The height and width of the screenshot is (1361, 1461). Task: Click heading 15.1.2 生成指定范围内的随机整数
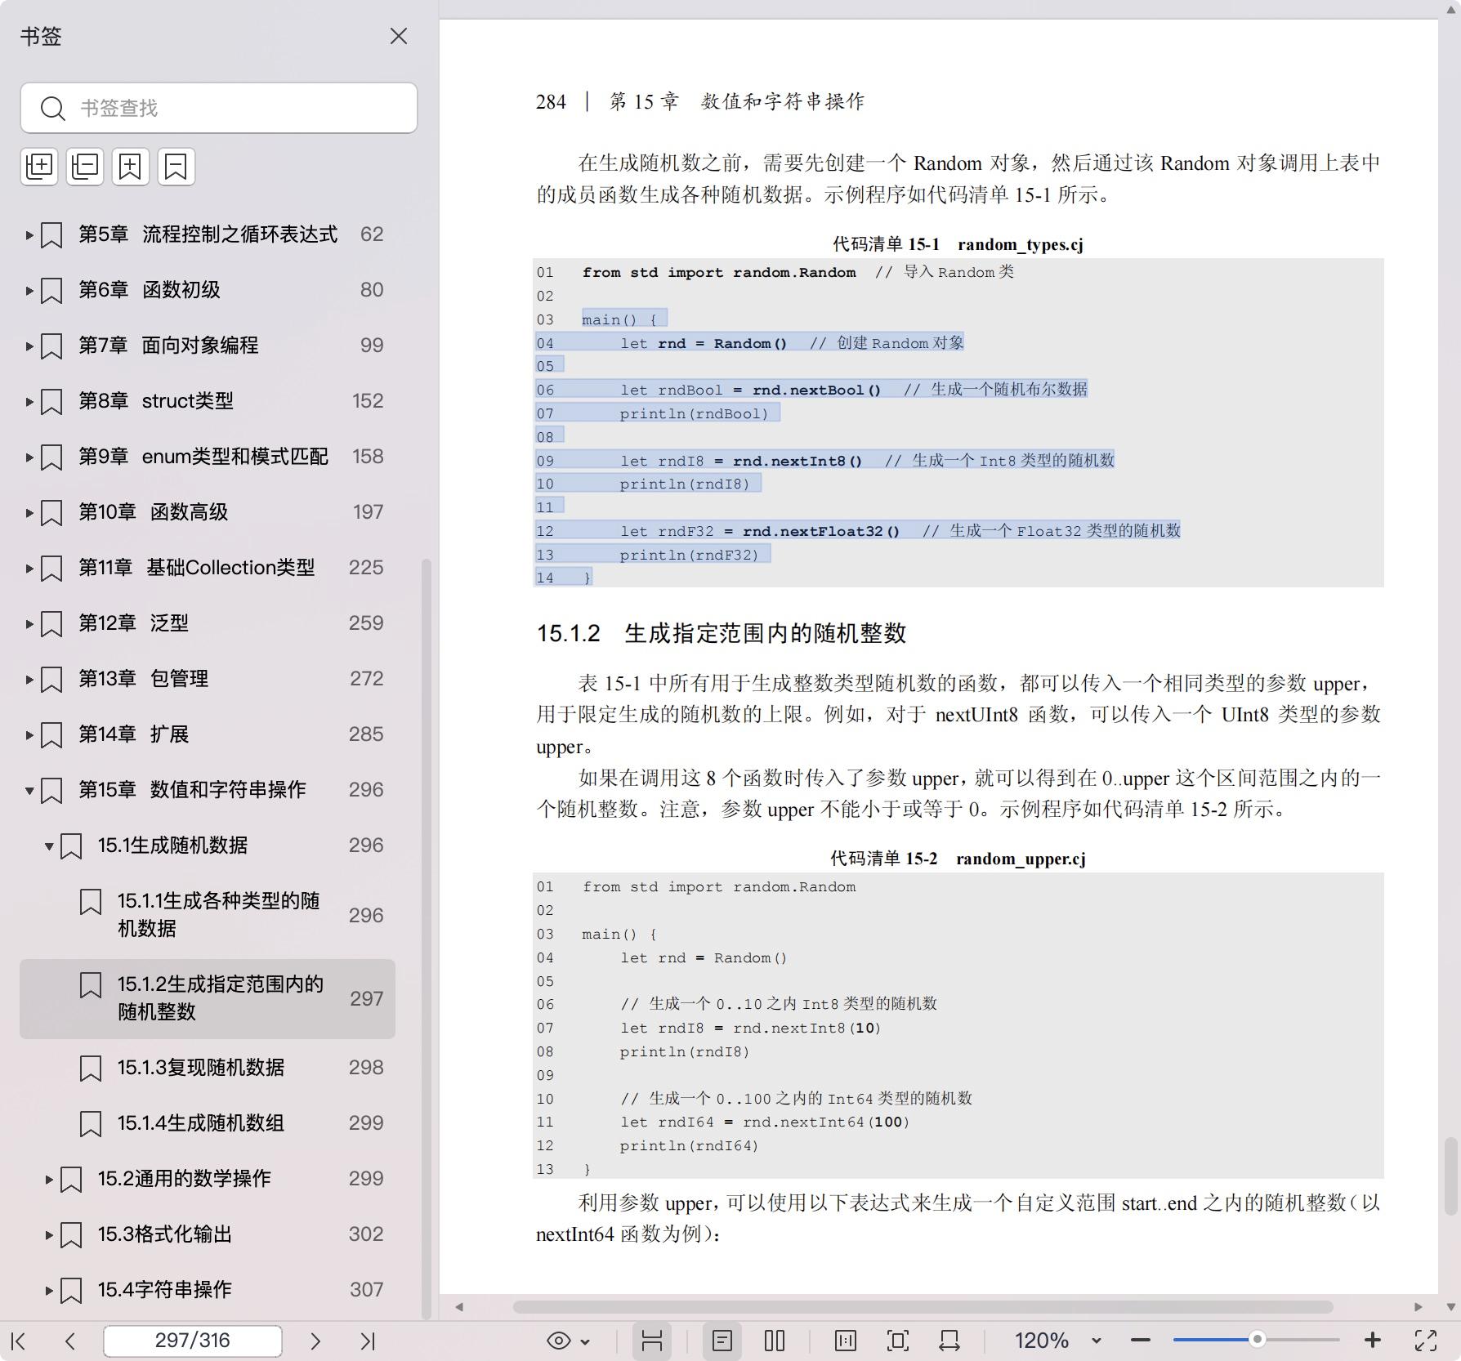pyautogui.click(x=722, y=633)
